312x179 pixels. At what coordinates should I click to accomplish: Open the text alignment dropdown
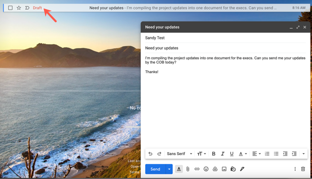pos(256,154)
